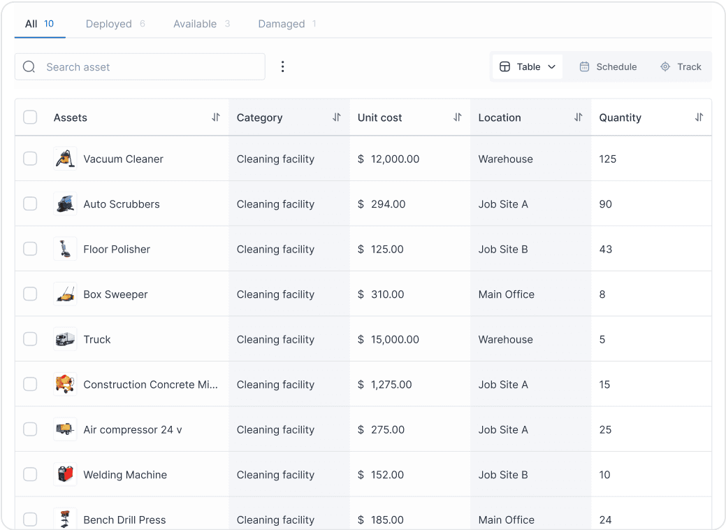Select the Construction Concrete Mixer checkbox
This screenshot has width=726, height=530.
30,384
